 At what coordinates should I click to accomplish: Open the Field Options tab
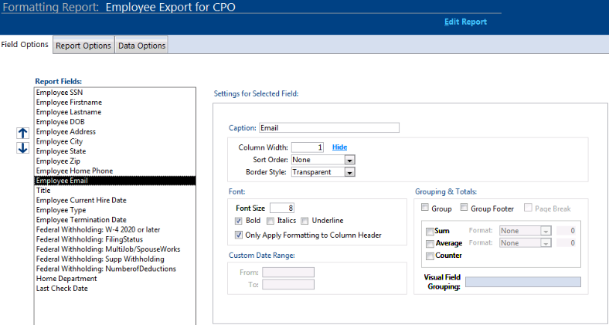coord(25,45)
